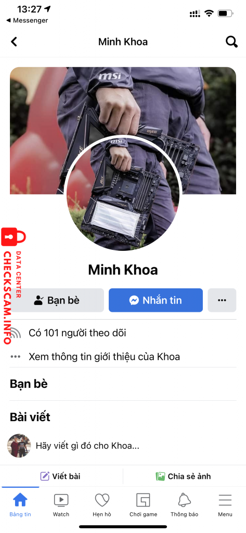The image size is (246, 533).
Task: Open the 101 followers info row
Action: (123, 333)
